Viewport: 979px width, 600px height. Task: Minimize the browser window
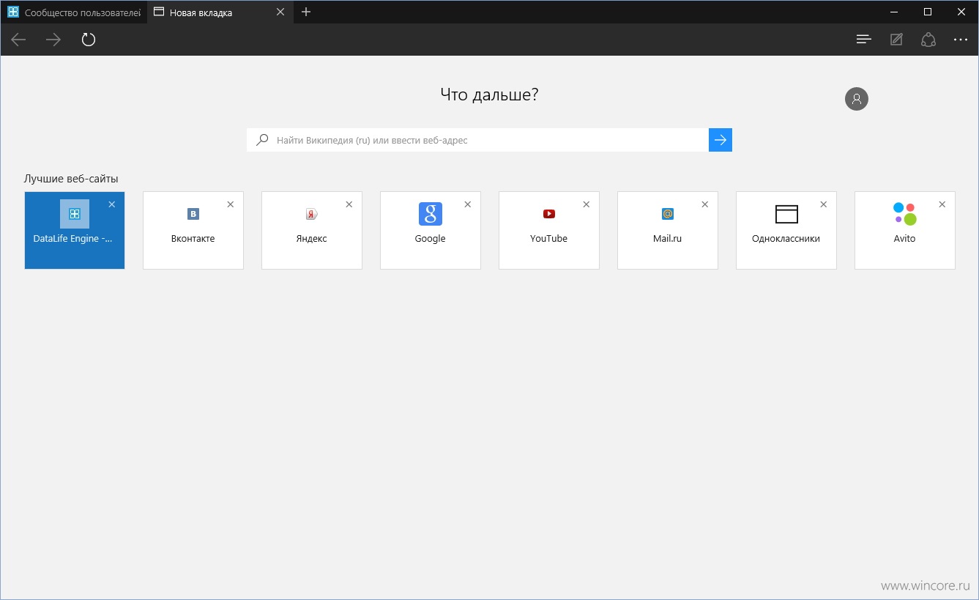coord(894,12)
